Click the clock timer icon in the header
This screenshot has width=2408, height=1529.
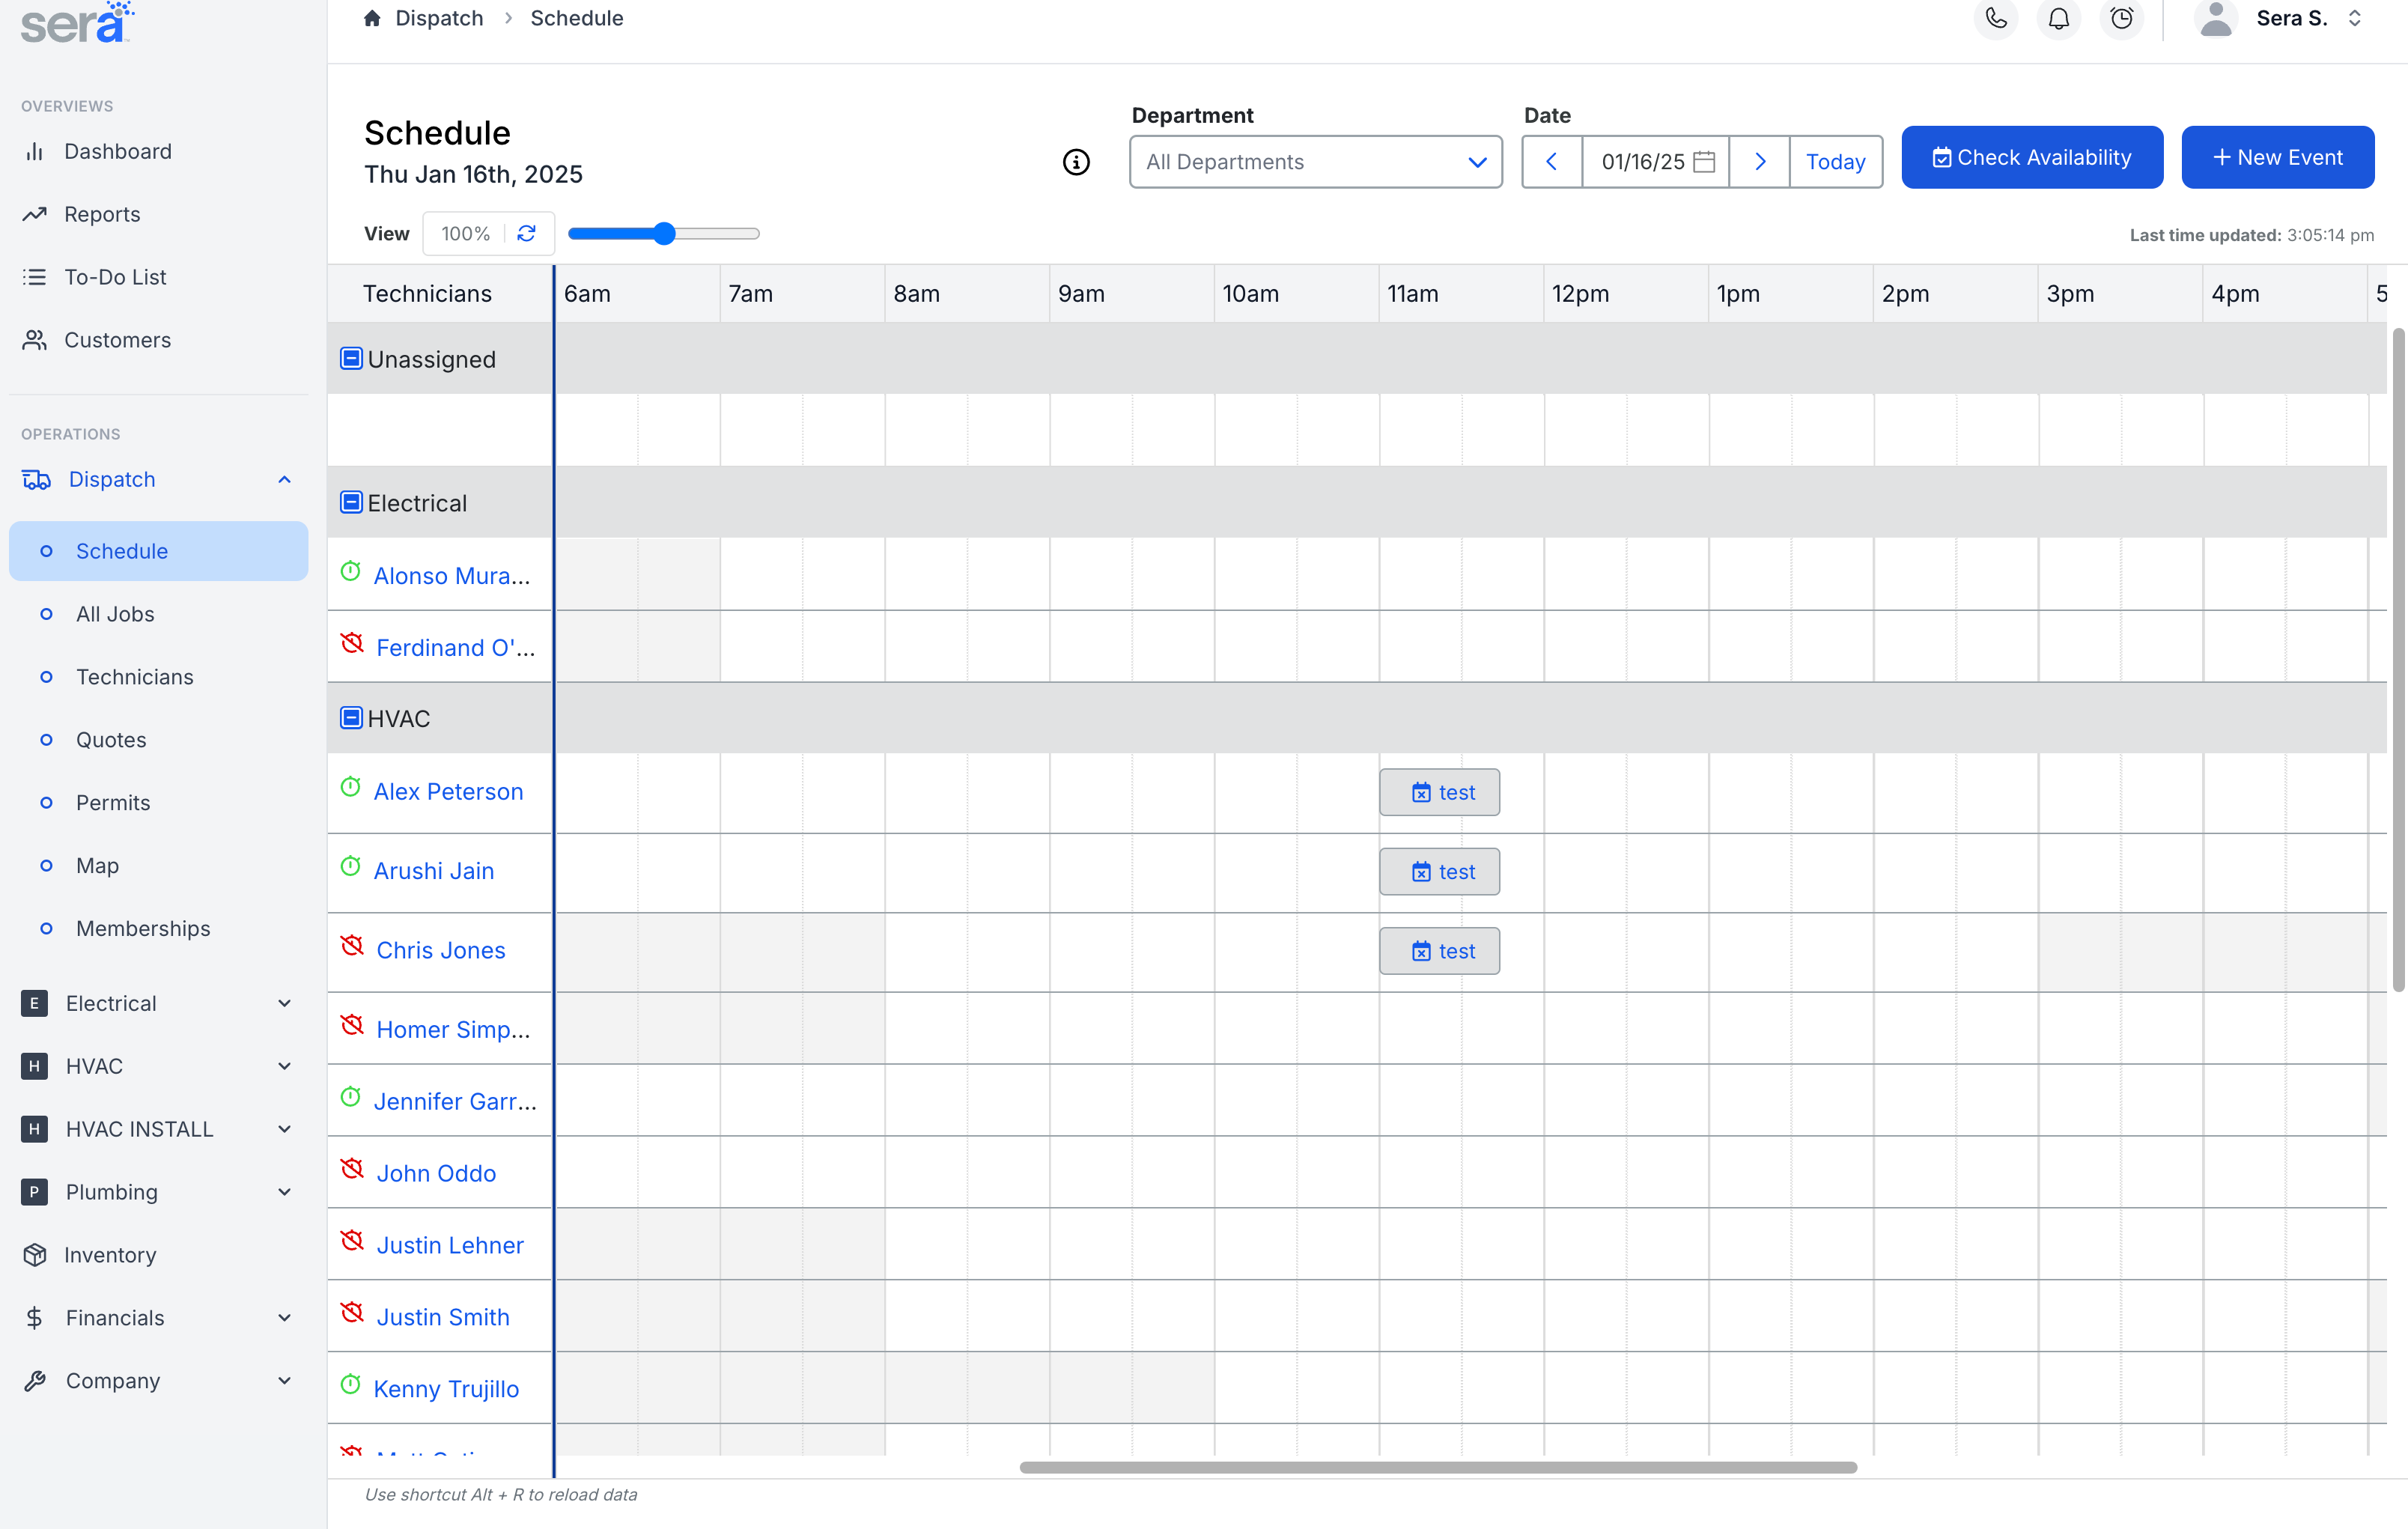tap(2121, 19)
